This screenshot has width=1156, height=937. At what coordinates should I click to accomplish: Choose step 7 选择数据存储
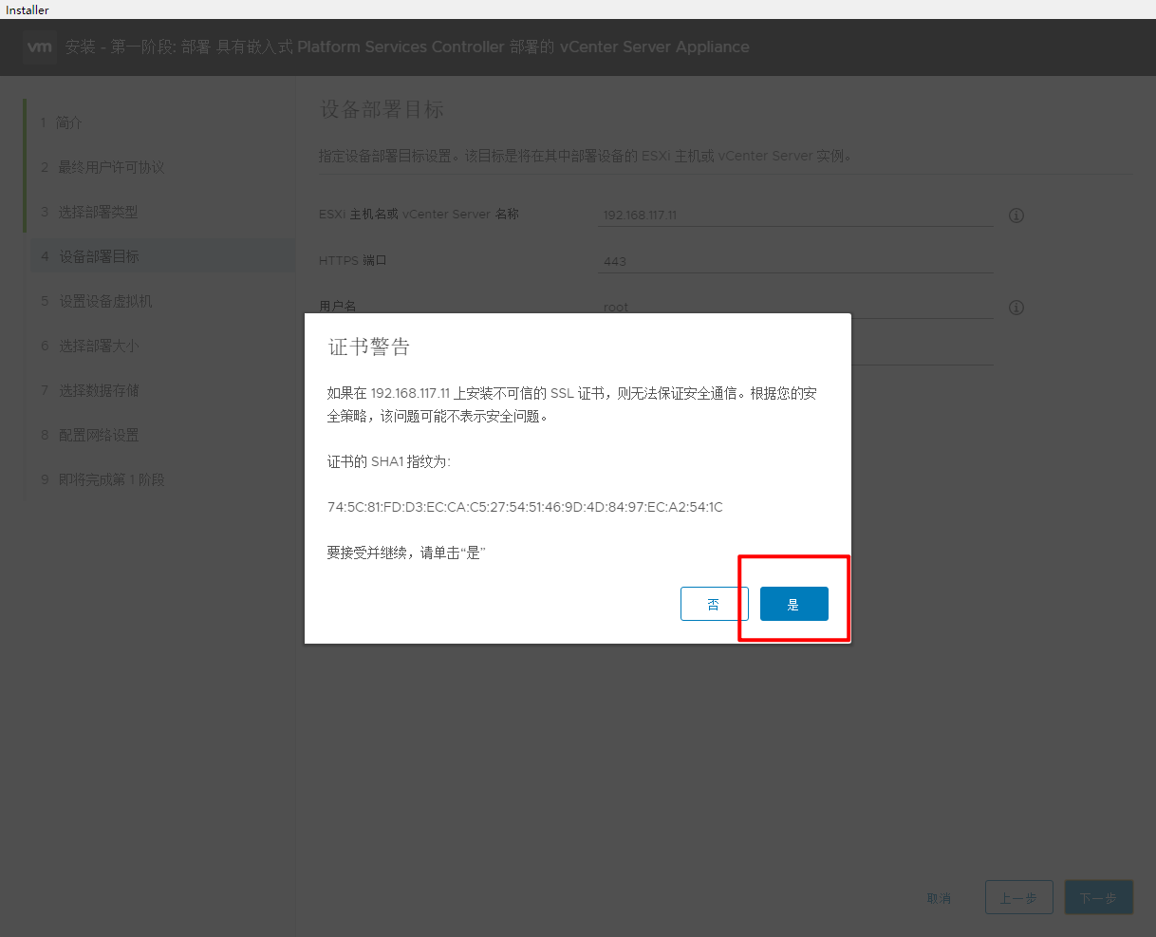point(99,390)
